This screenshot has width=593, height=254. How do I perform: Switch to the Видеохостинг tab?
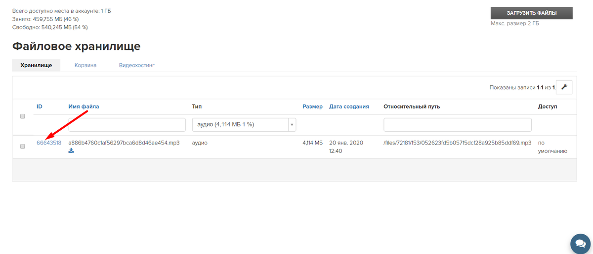point(137,65)
